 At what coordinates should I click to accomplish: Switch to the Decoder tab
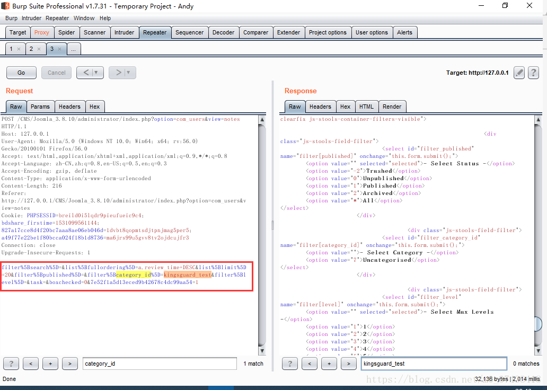[x=223, y=32]
